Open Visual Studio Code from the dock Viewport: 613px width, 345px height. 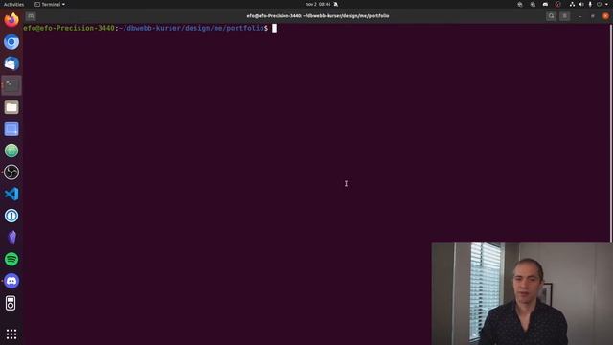click(x=11, y=194)
